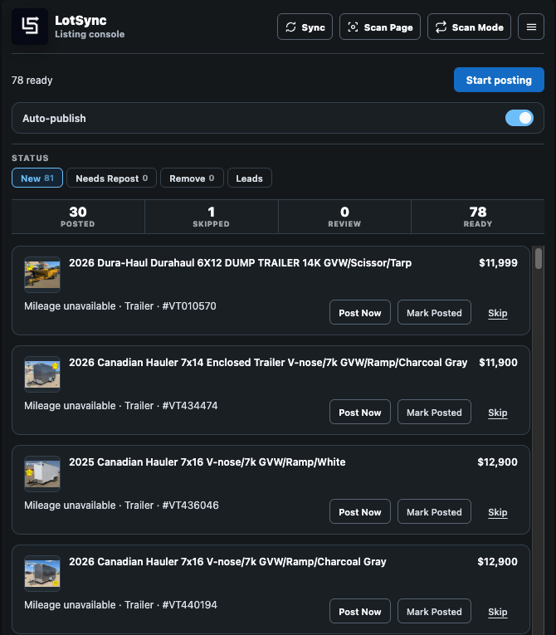
Task: Click Post Now for #VT434474
Action: (360, 412)
